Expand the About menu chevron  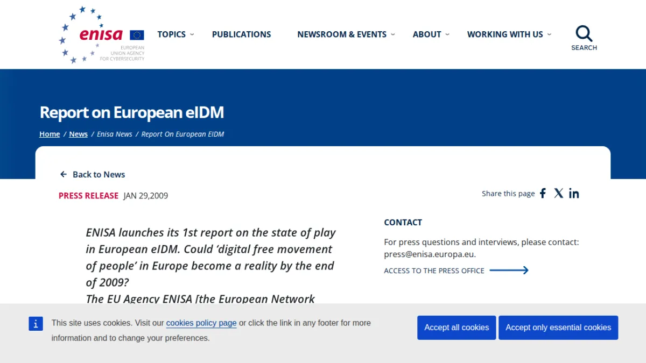(447, 34)
